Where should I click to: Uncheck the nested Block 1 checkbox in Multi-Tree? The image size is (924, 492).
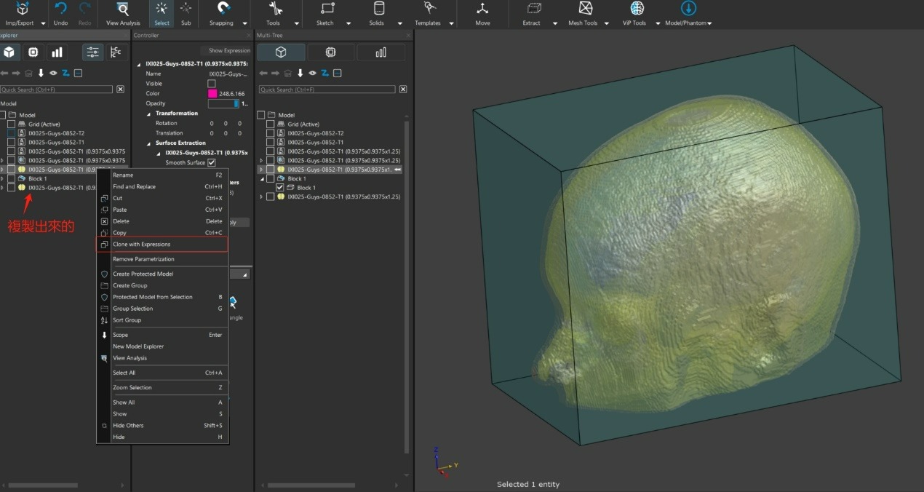[x=280, y=188]
